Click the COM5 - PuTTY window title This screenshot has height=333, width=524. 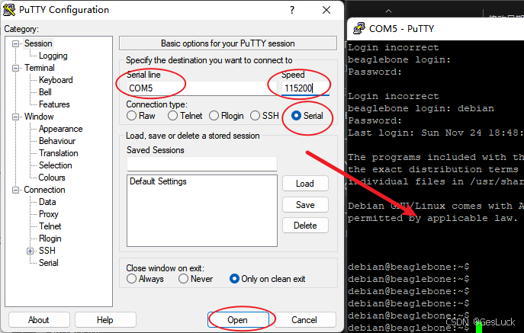pos(402,29)
